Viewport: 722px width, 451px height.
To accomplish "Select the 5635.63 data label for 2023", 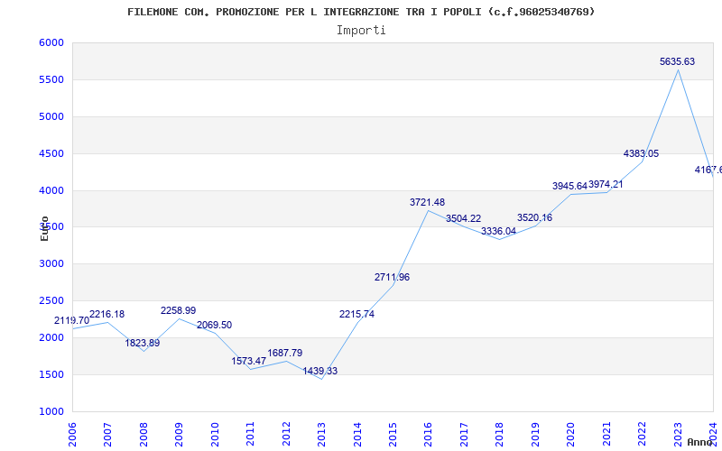I will 677,61.
